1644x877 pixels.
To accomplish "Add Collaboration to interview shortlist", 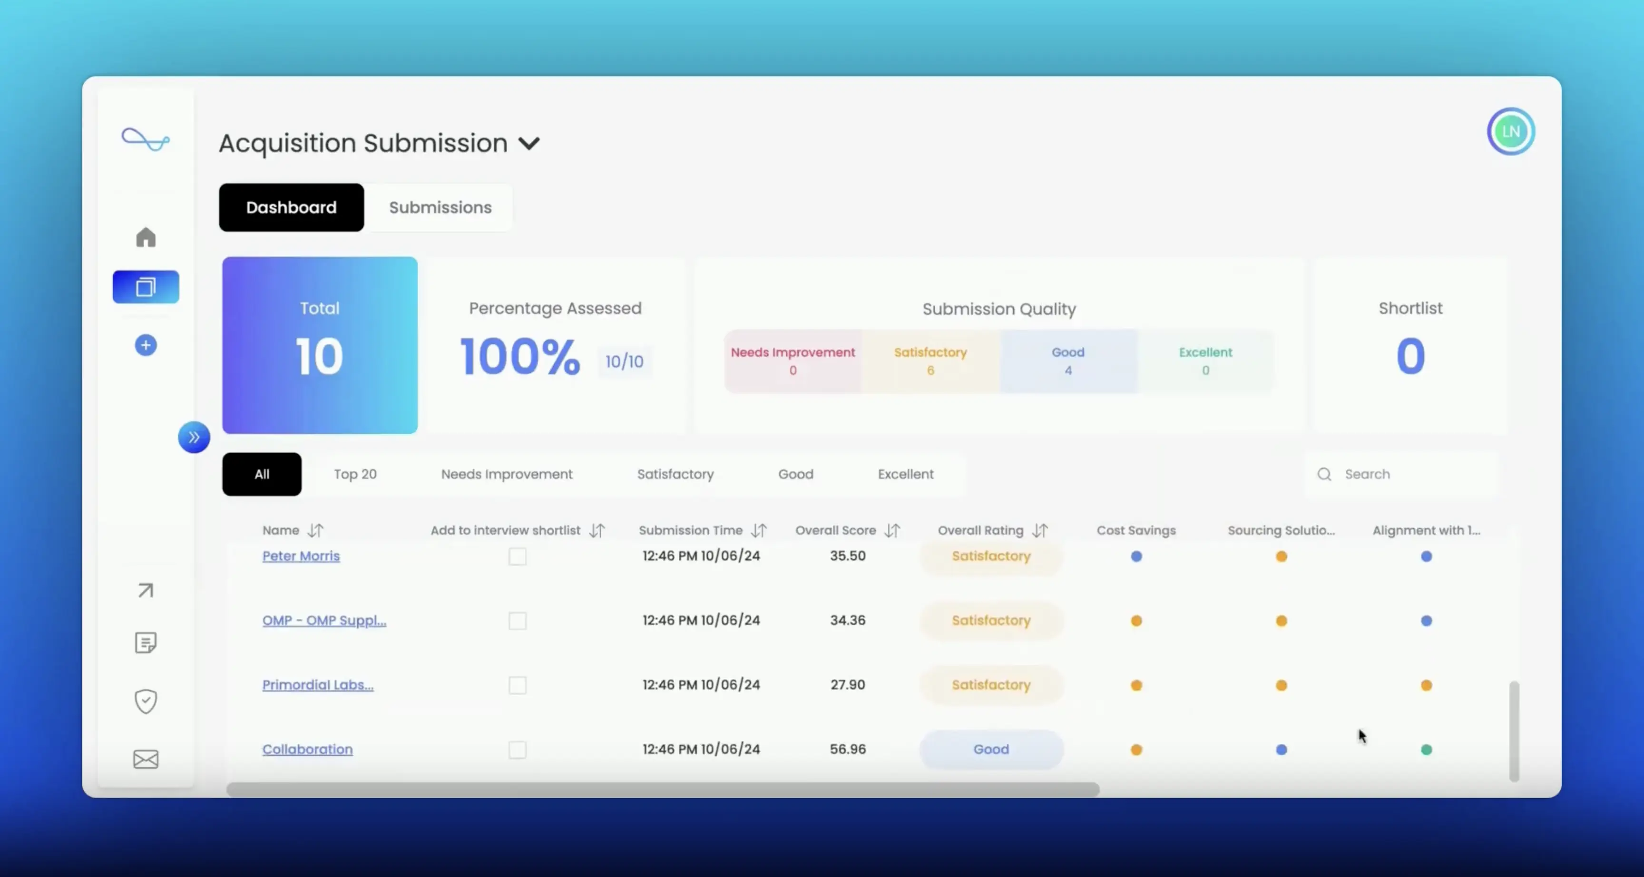I will 517,750.
